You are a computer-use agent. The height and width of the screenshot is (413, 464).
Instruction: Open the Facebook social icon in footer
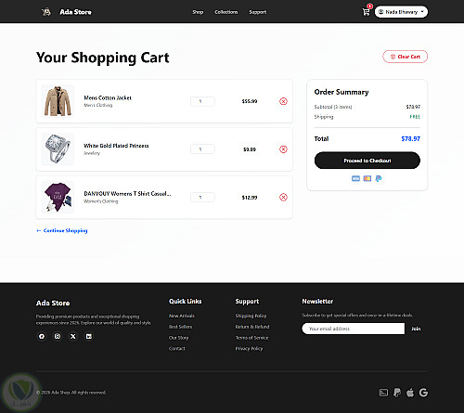tap(42, 336)
